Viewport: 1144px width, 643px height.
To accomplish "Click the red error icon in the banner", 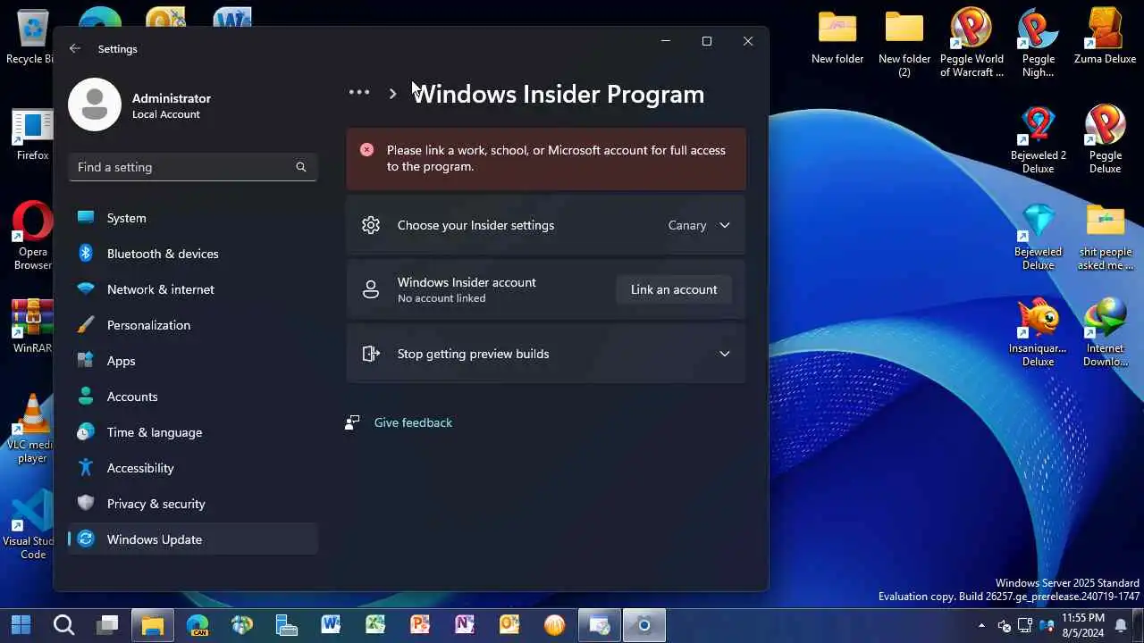I will pyautogui.click(x=367, y=150).
